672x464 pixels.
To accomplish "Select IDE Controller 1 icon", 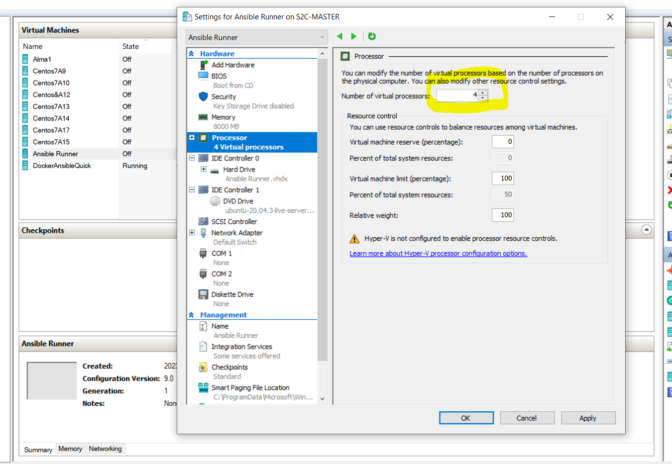I will pos(203,190).
